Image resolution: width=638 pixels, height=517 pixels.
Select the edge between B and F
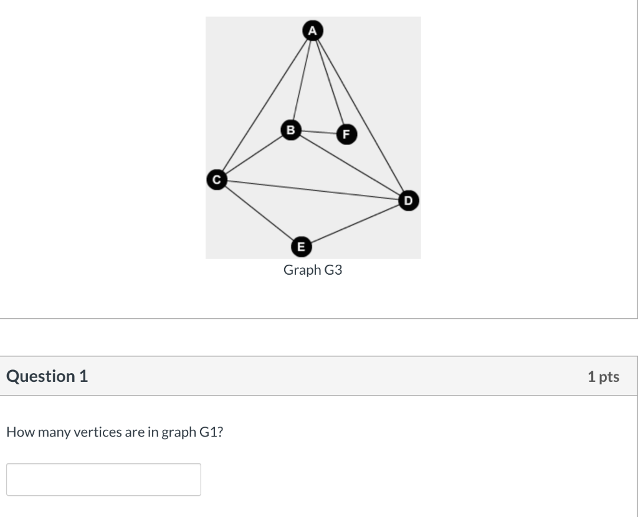[x=318, y=132]
